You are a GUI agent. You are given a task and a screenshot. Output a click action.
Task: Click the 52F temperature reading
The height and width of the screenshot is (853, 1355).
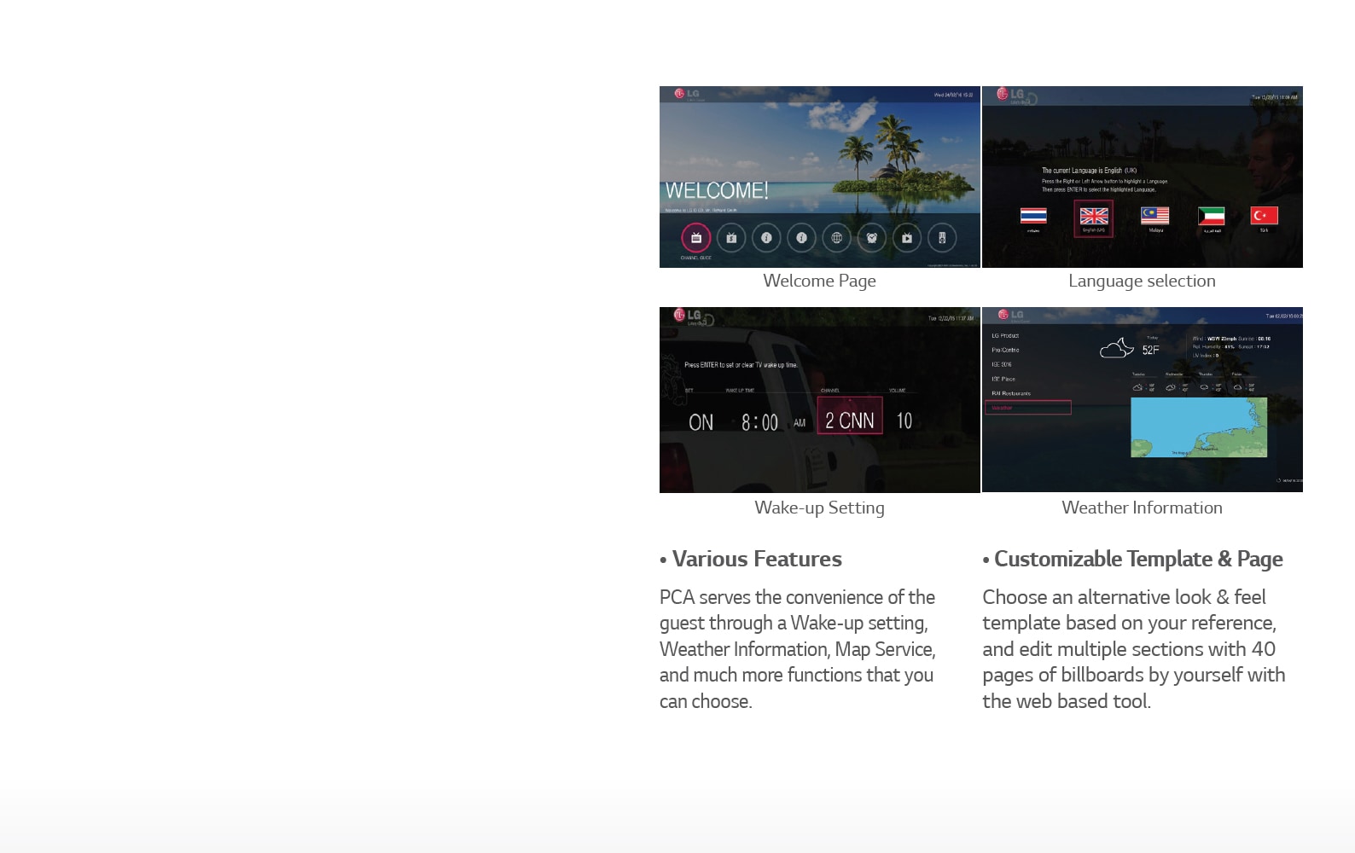tap(1150, 350)
